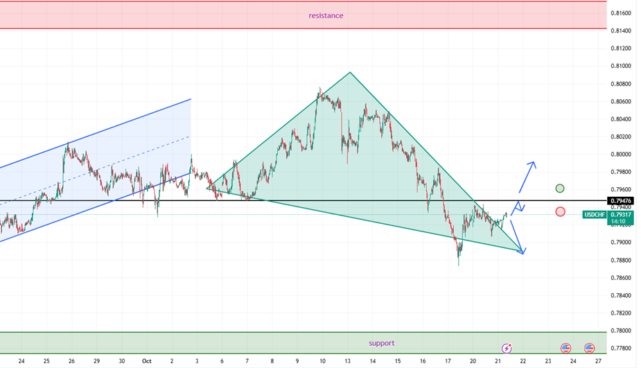Select the "resistance" text label
The image size is (641, 368).
click(x=326, y=15)
